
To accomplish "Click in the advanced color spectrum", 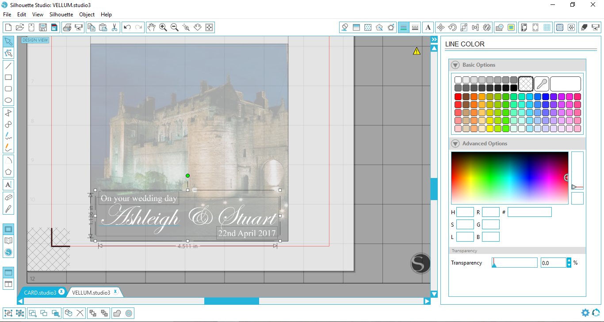I will (x=509, y=178).
